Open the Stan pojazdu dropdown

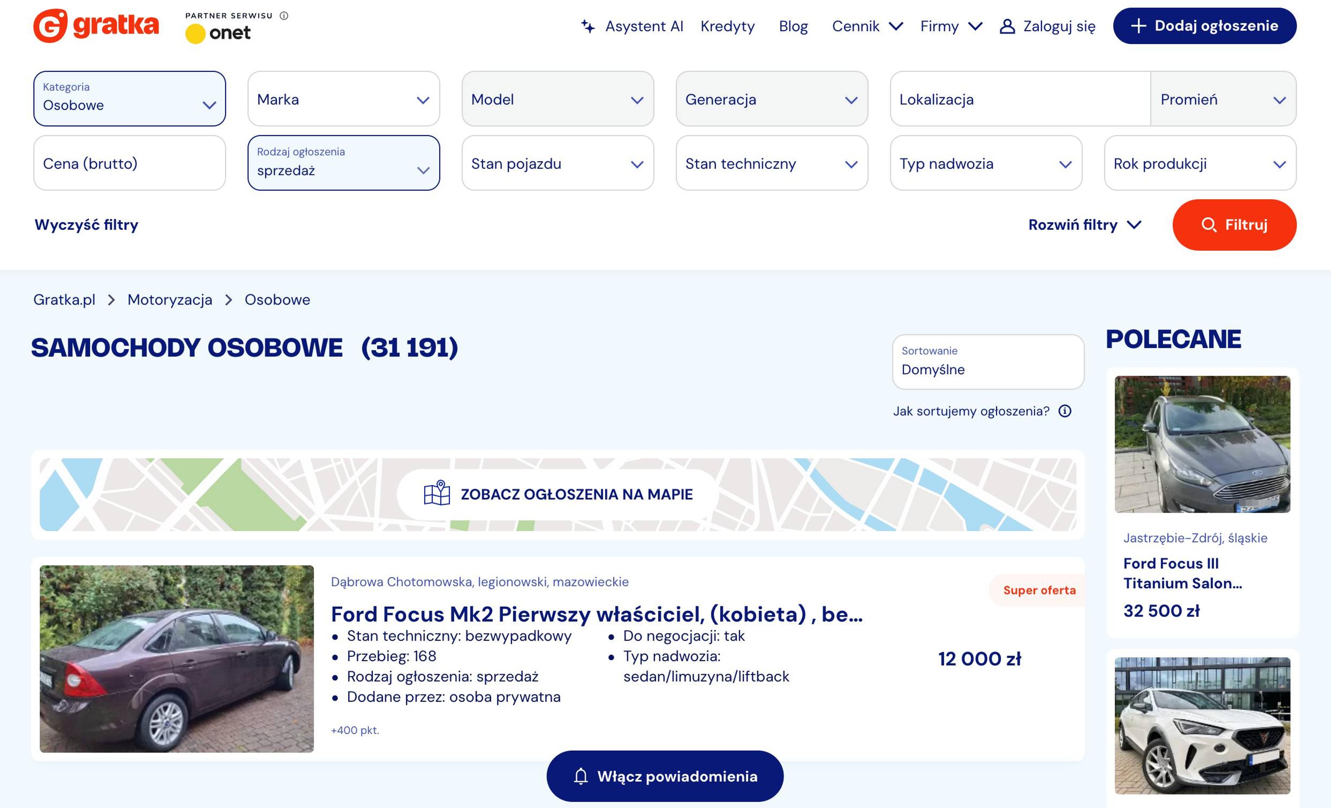click(558, 163)
